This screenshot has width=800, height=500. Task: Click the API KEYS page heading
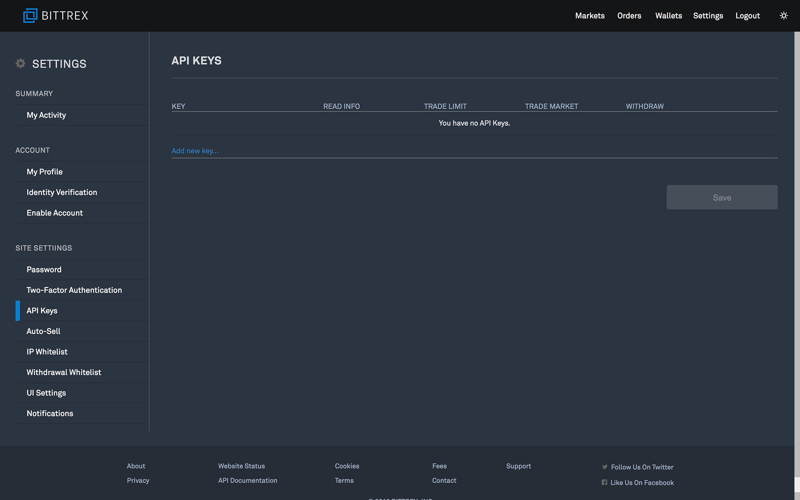[196, 60]
